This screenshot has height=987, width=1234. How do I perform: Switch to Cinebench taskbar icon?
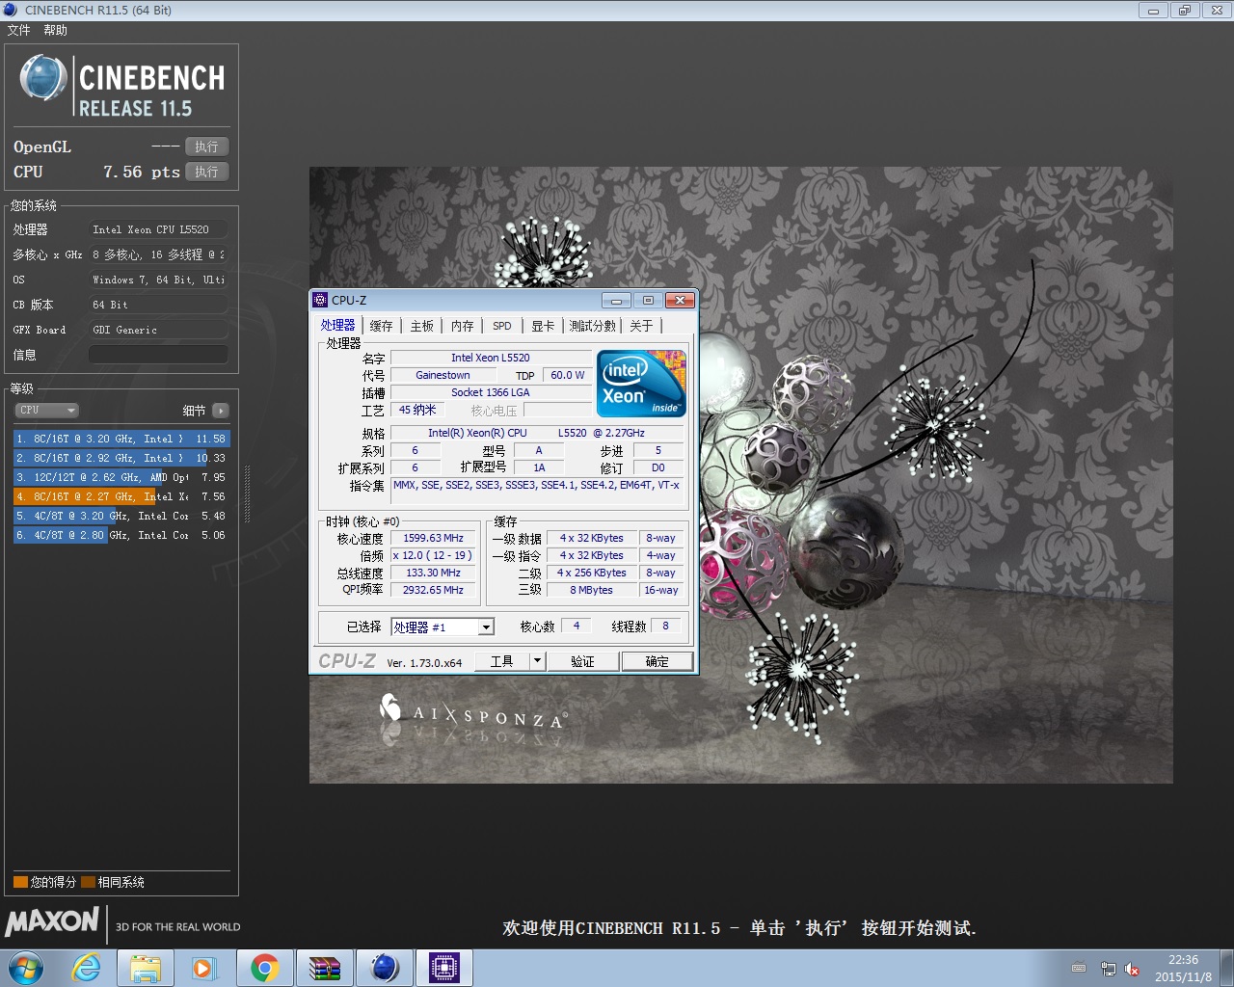click(x=385, y=968)
